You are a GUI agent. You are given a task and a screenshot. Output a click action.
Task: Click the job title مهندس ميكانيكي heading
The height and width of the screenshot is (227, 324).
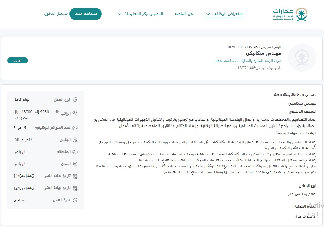pos(263,53)
